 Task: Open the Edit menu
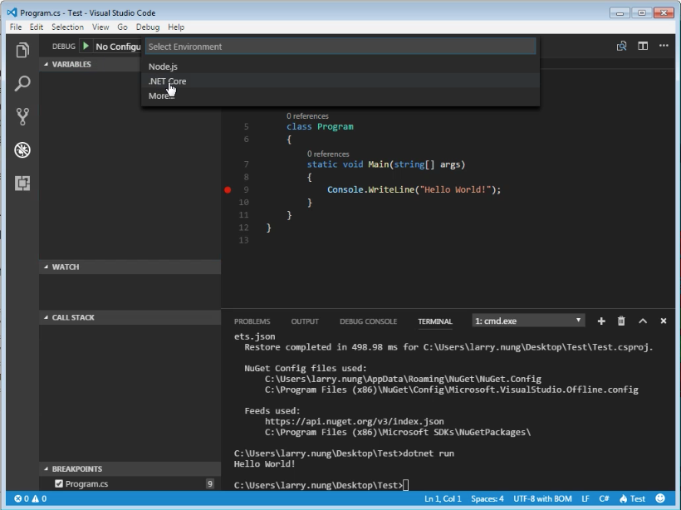click(x=37, y=27)
